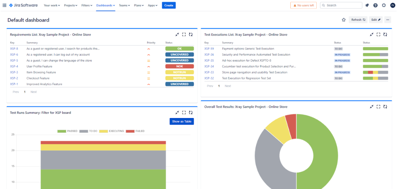The image size is (398, 189).
Task: Open the Apps dropdown
Action: click(152, 5)
